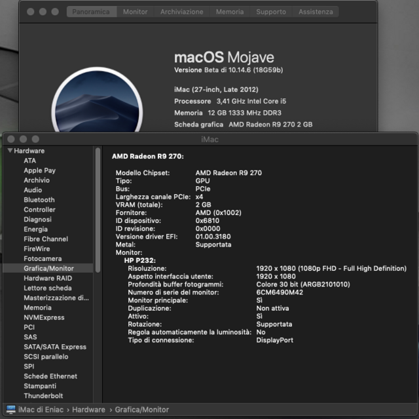Select Schede Ethernet in the sidebar

(50, 376)
